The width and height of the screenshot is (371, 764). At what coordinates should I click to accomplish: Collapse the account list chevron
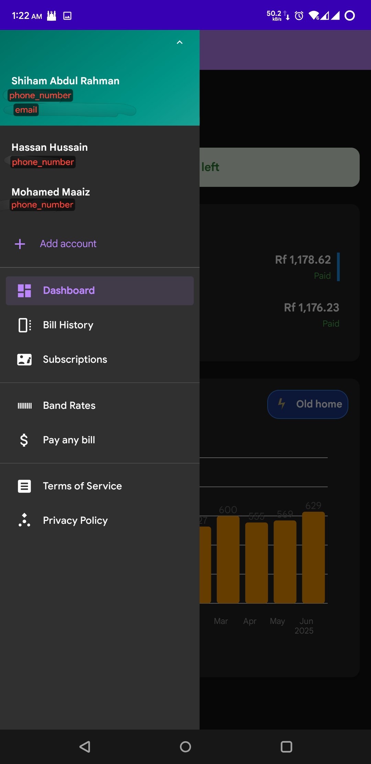[x=179, y=42]
